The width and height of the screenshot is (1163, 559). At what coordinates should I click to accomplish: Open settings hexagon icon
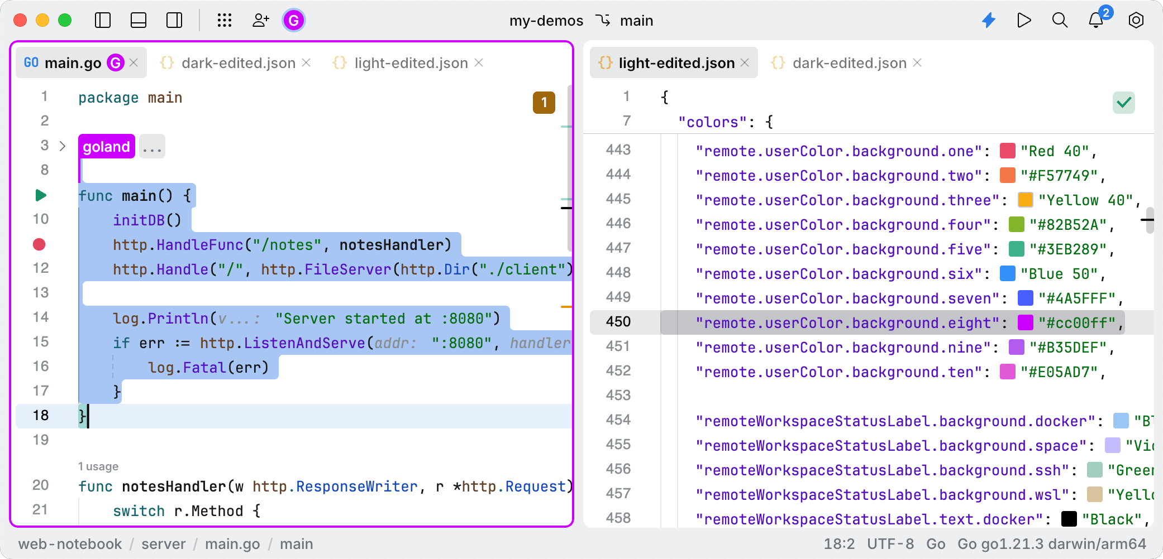[x=1136, y=21]
